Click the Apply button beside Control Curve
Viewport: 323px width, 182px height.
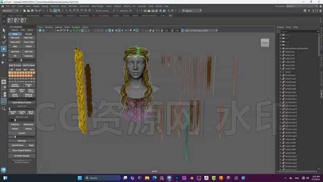(x=31, y=145)
